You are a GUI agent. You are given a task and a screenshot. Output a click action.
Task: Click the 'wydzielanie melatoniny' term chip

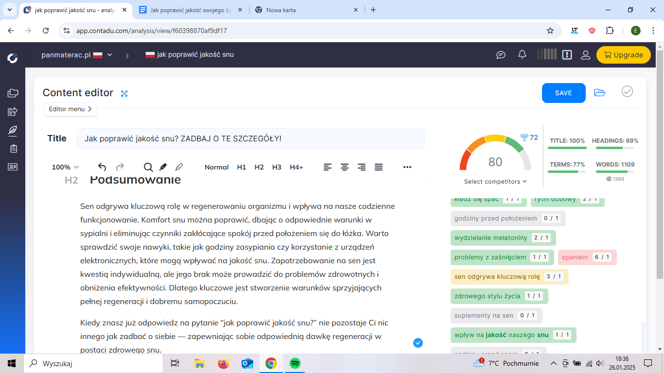point(503,238)
